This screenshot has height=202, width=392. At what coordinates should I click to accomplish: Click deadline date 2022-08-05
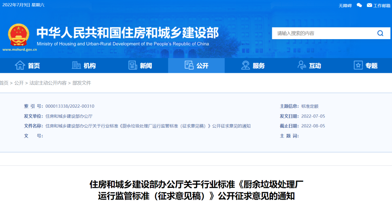[313, 126]
